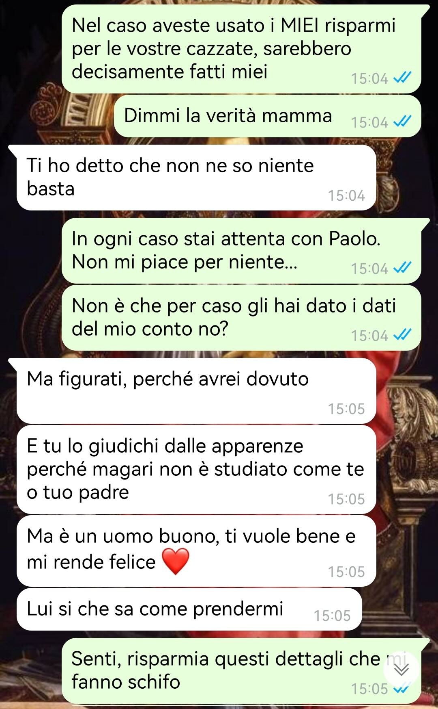The image size is (438, 709).
Task: Tap the red heart emoji in message
Action: [176, 561]
